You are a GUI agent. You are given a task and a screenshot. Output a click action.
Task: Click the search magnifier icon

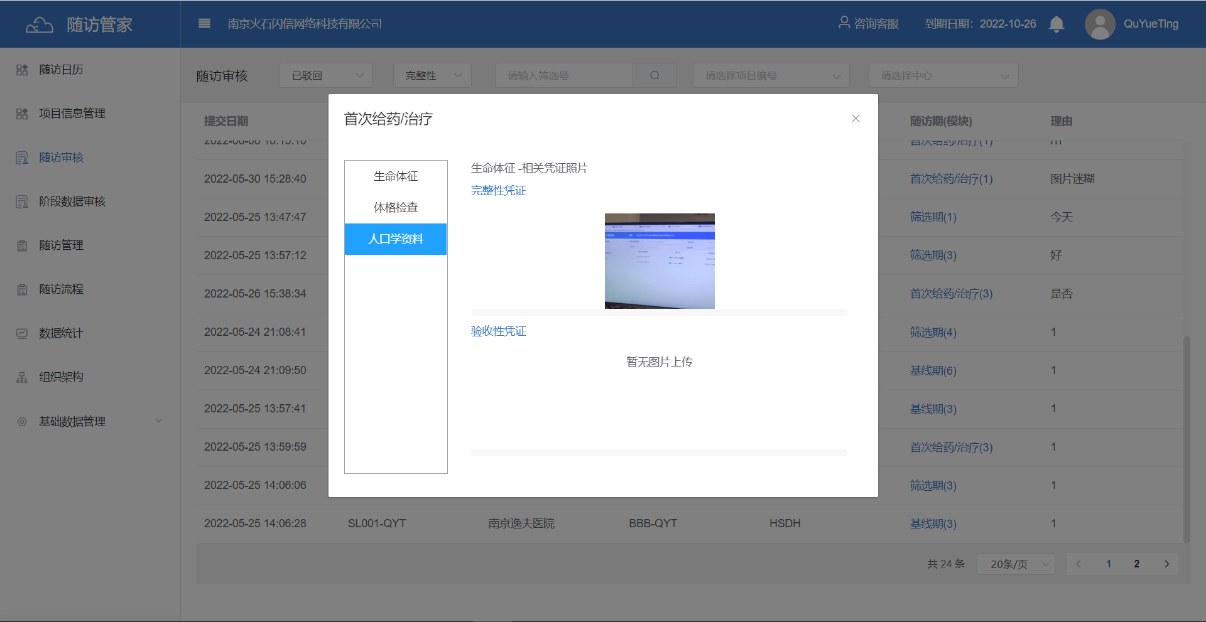point(655,75)
